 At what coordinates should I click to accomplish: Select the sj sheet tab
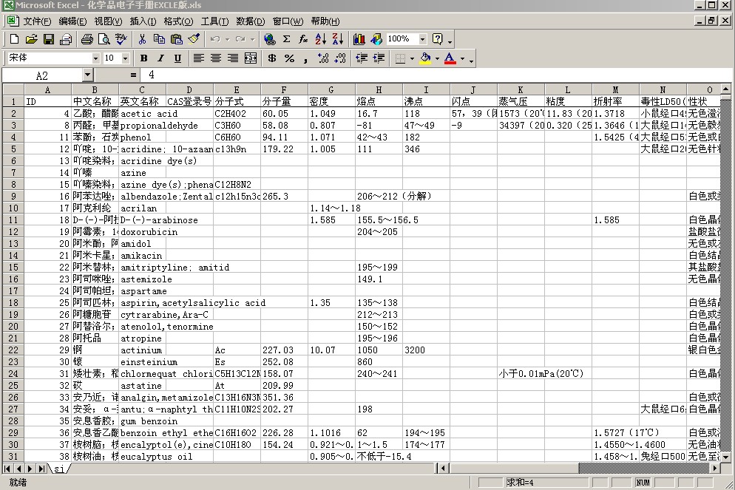click(x=59, y=469)
